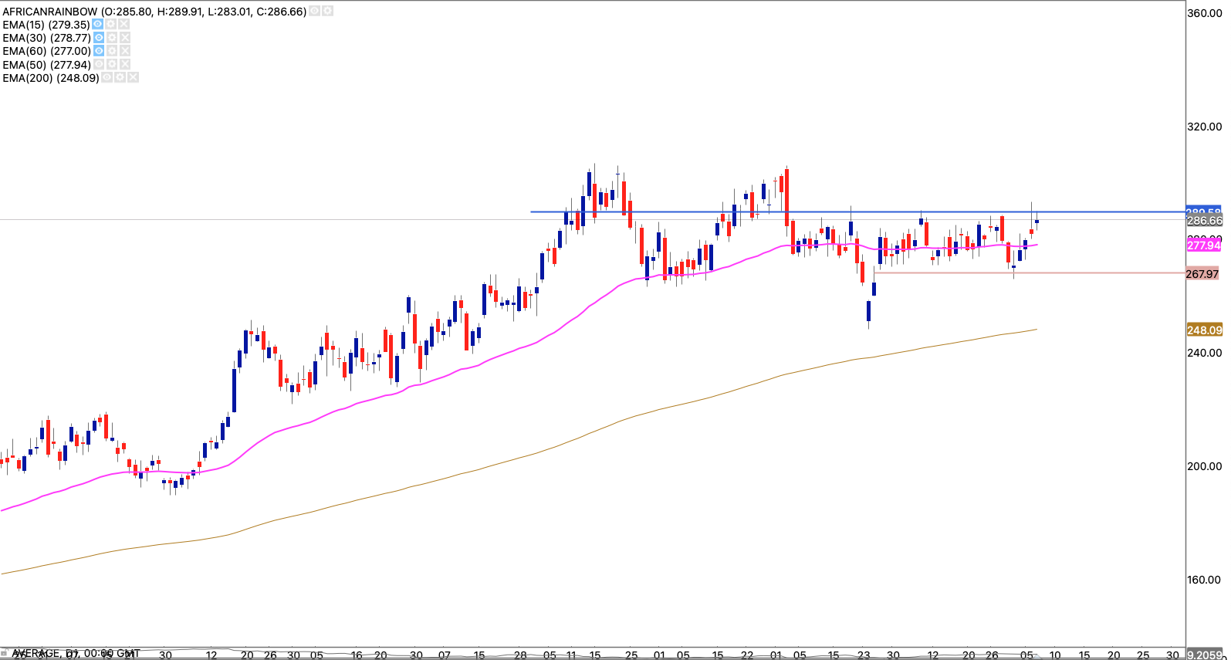
Task: Hide the EMA(15) indicator line
Action: (98, 25)
